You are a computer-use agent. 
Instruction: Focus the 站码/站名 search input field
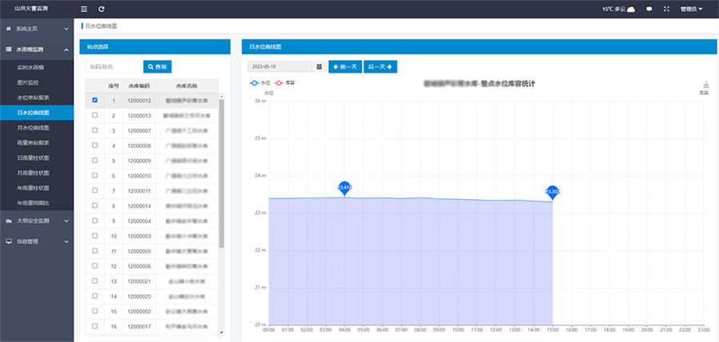113,67
